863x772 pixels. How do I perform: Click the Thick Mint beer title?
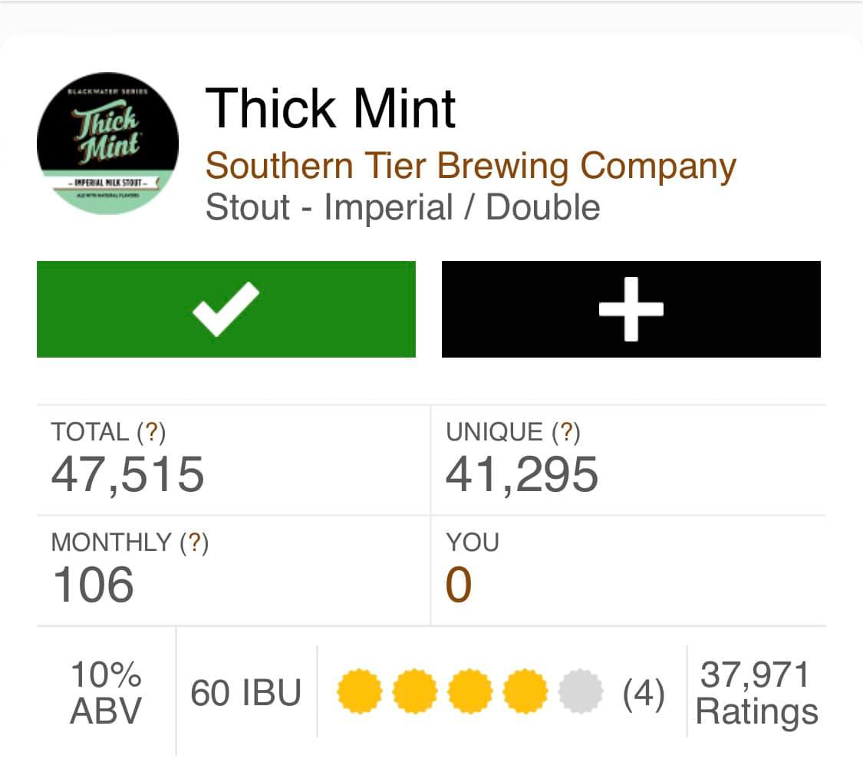point(331,107)
